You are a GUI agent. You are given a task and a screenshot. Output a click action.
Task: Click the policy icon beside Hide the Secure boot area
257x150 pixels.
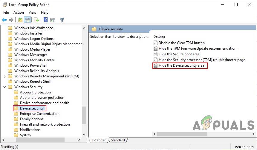coord(155,54)
